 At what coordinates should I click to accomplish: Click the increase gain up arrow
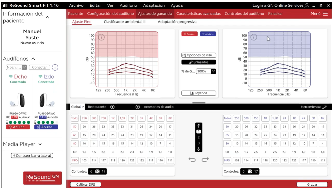pyautogui.click(x=198, y=126)
